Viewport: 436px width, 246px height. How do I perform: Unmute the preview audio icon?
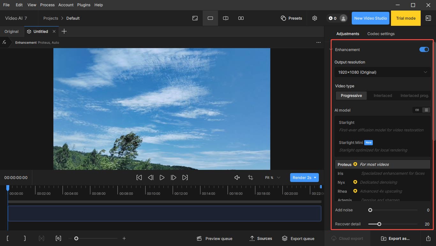point(237,177)
